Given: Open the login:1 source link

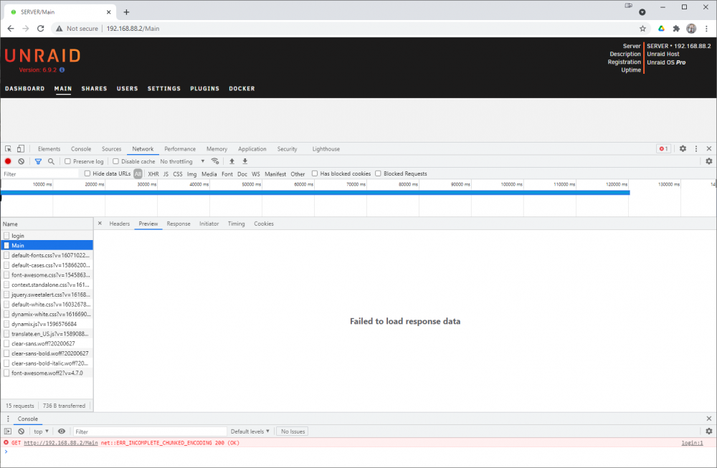Looking at the screenshot, I should 692,443.
